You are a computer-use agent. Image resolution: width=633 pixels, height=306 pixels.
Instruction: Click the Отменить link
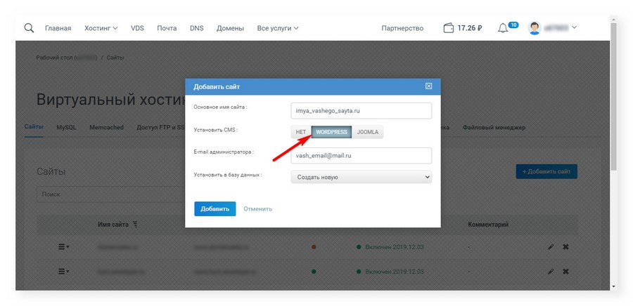257,208
